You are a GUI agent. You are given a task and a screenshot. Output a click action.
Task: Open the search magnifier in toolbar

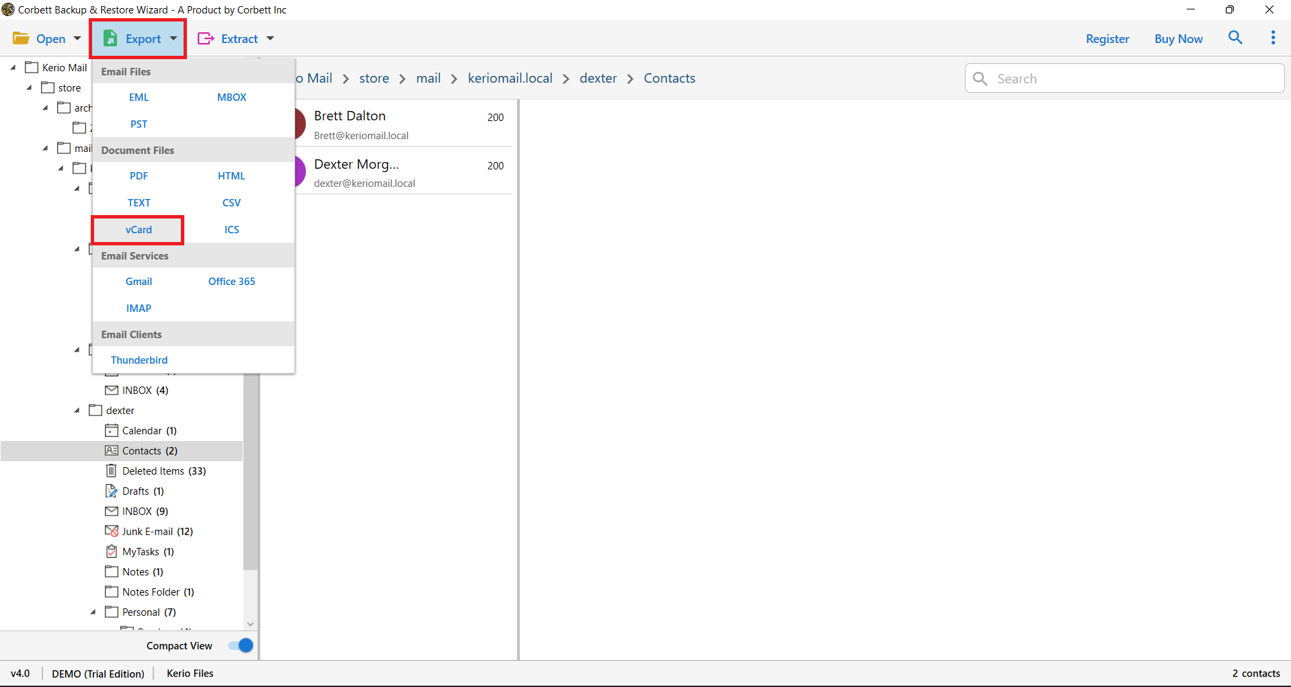pos(1235,38)
